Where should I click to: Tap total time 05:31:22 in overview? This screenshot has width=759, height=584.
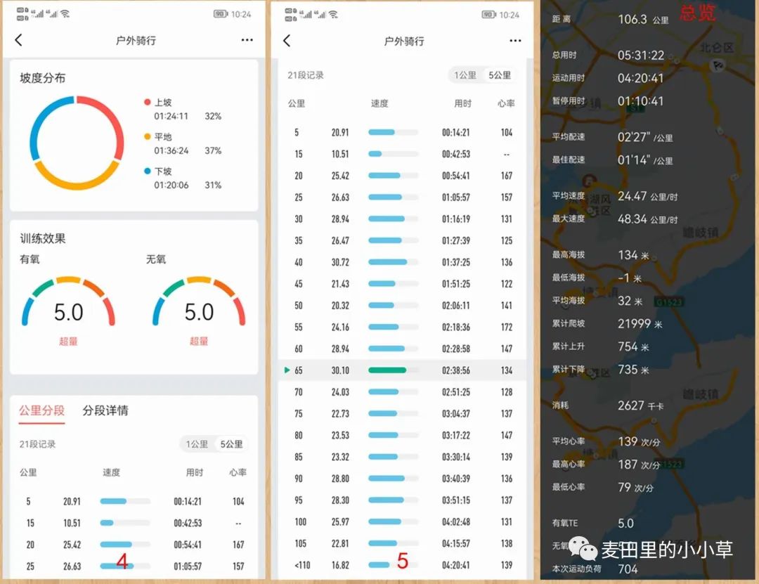point(640,56)
